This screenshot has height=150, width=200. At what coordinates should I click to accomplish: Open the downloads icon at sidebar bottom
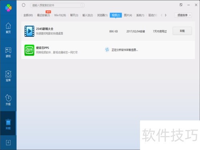tap(8, 142)
